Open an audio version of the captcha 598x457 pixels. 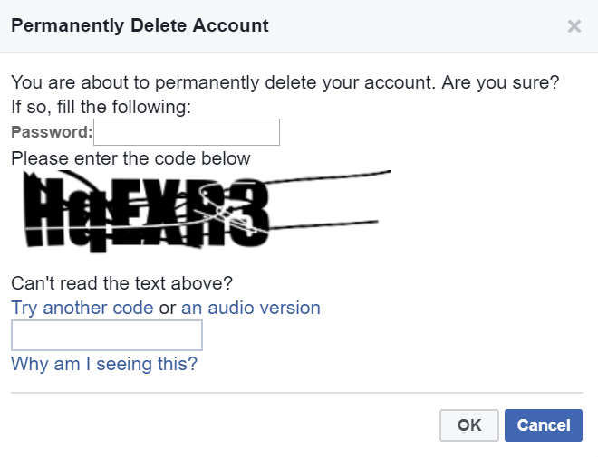[251, 308]
